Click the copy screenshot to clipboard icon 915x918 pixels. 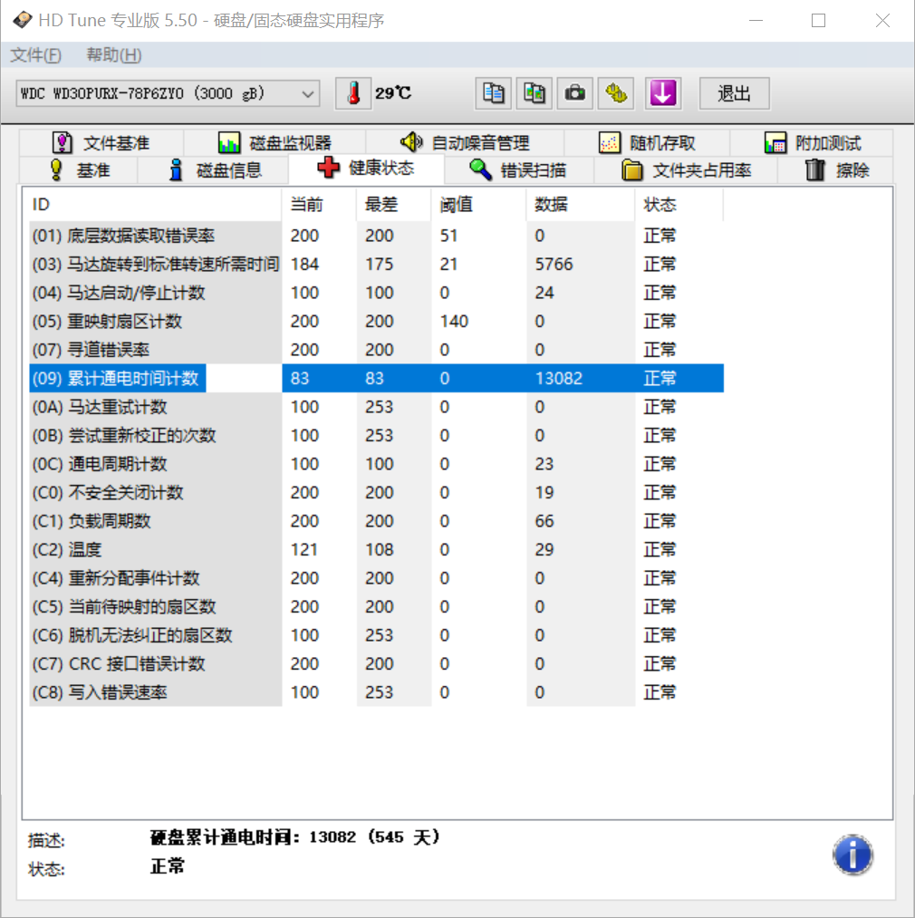(535, 93)
